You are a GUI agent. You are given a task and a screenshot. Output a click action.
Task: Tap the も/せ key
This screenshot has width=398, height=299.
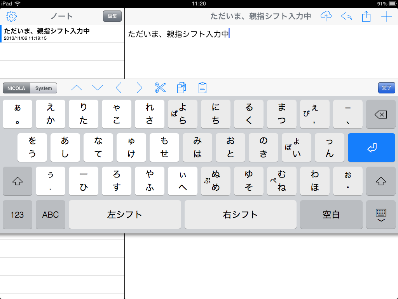click(x=164, y=148)
